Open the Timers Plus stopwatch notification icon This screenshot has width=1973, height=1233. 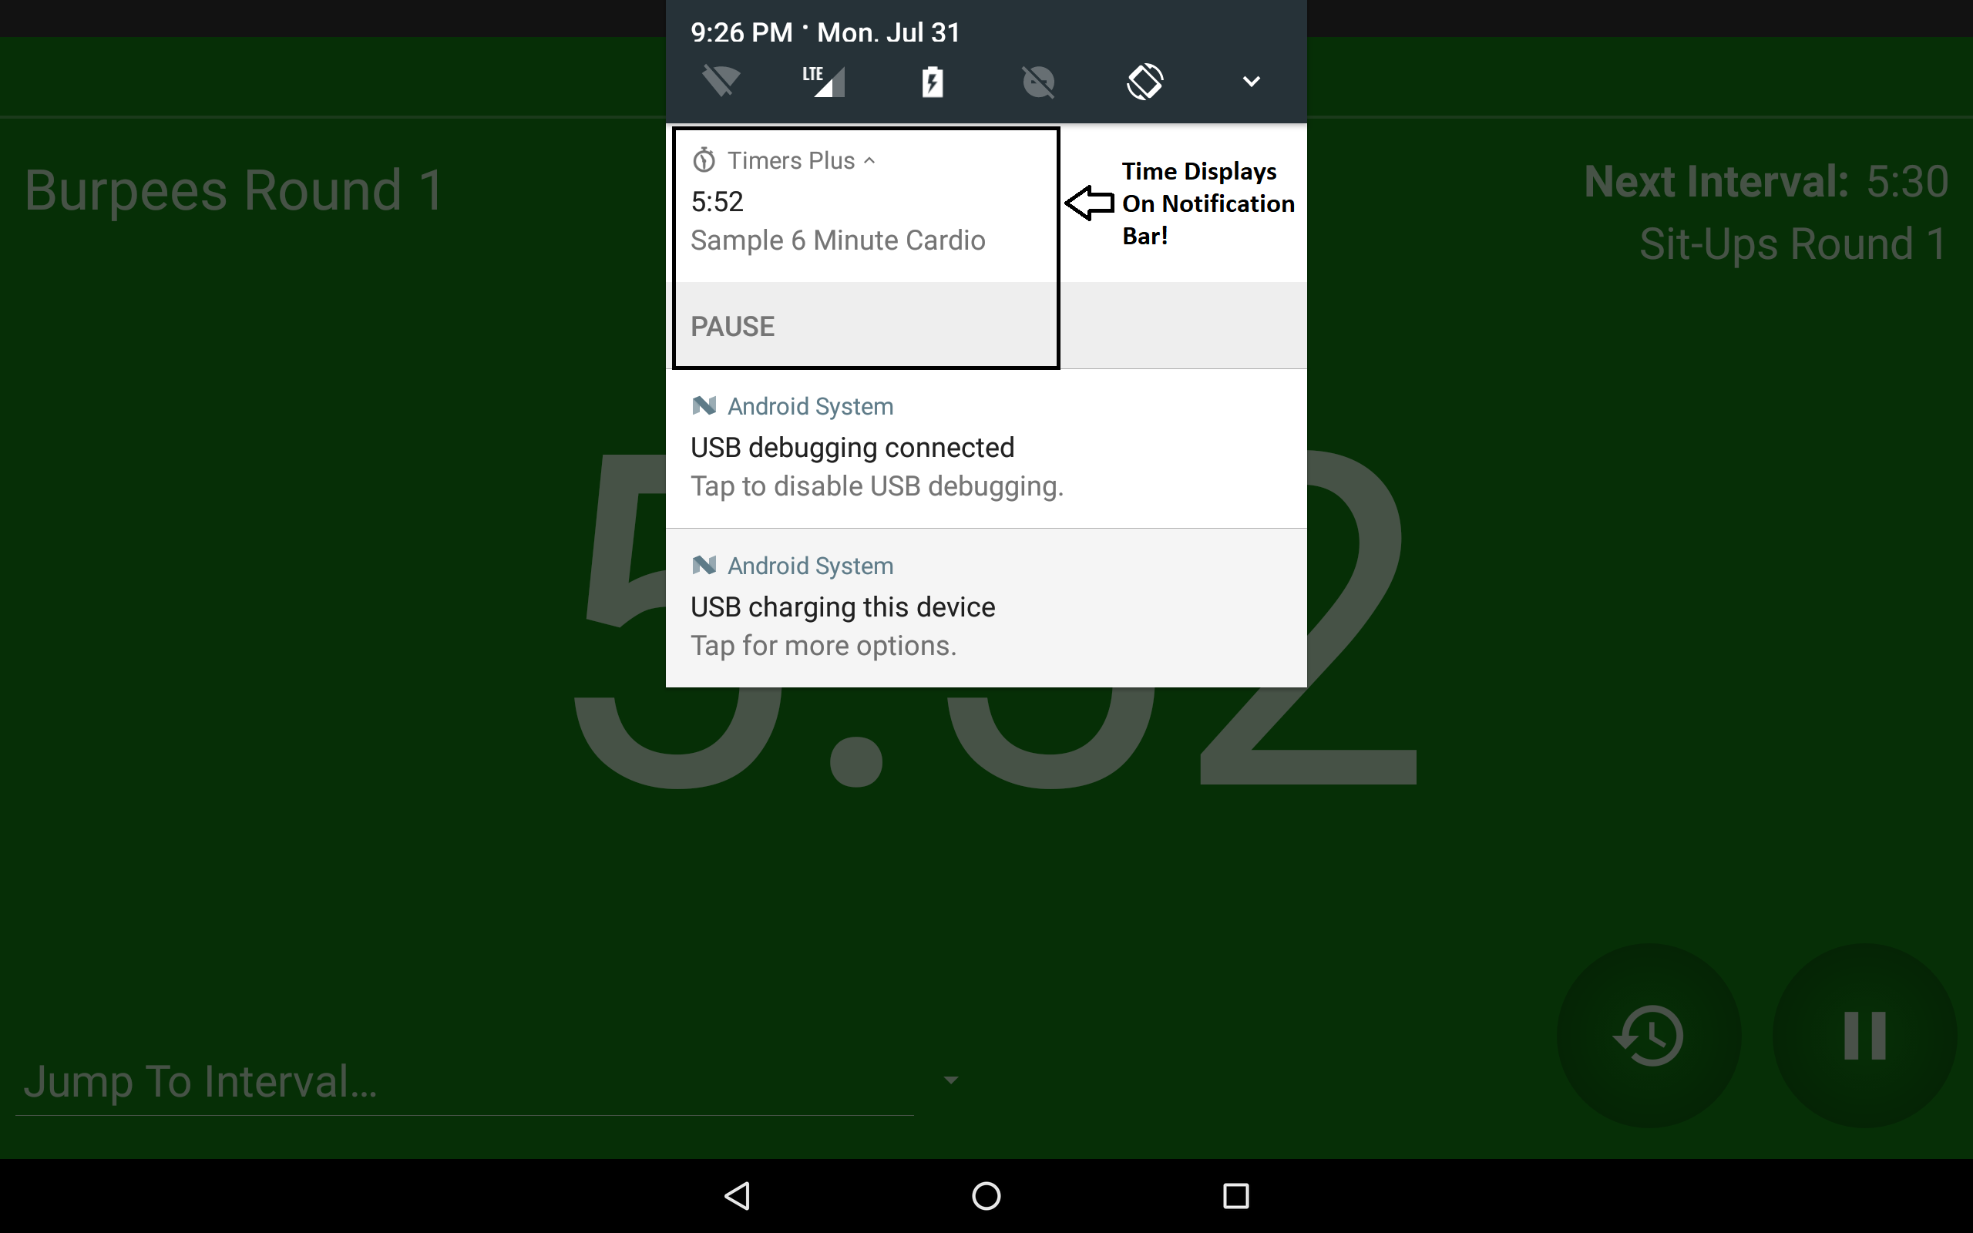(704, 159)
